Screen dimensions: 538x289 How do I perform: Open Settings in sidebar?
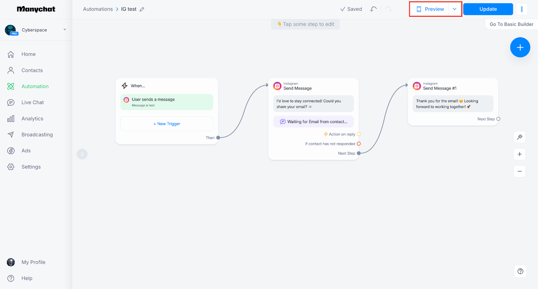(x=31, y=167)
